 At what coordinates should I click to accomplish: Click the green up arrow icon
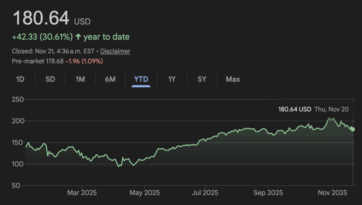[x=78, y=37]
